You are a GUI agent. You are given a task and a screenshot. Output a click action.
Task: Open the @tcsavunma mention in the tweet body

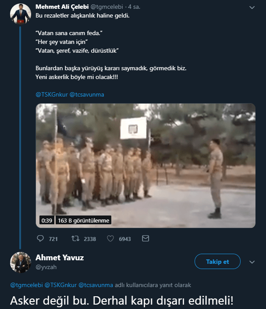tap(87, 95)
